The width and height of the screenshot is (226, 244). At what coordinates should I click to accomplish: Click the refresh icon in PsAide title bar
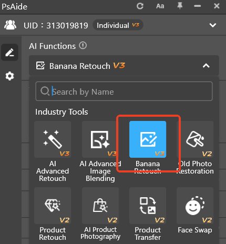point(140,6)
